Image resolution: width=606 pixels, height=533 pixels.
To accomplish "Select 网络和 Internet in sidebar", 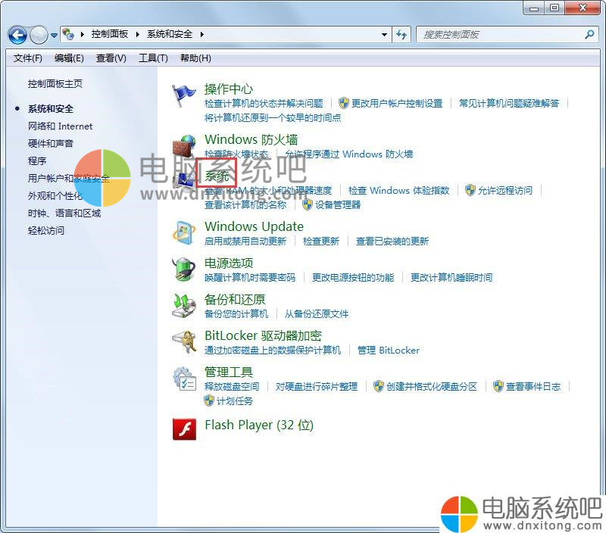I will (x=60, y=126).
